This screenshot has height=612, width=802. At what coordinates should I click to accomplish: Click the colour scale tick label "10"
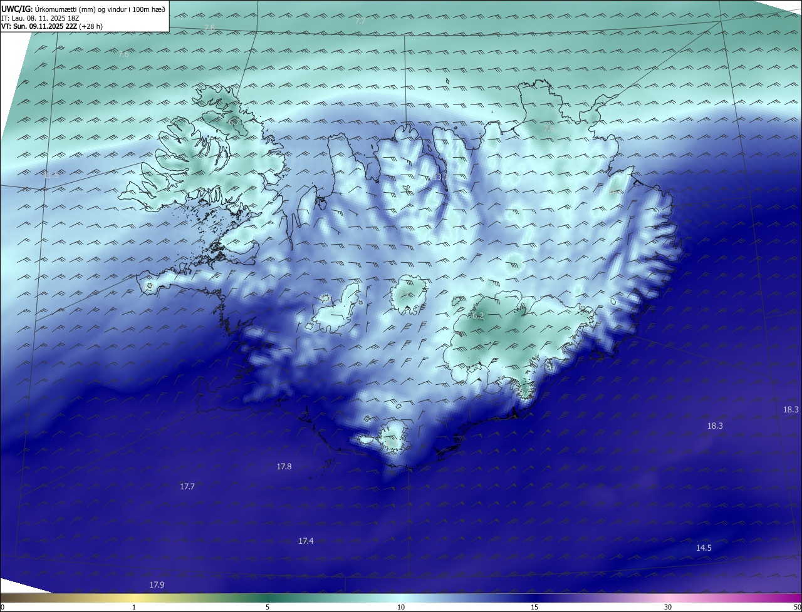401,607
